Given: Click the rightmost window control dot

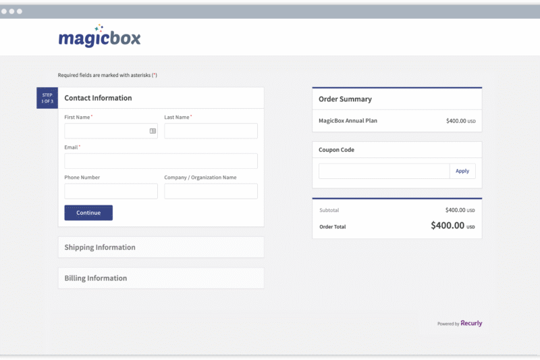Looking at the screenshot, I should (20, 11).
